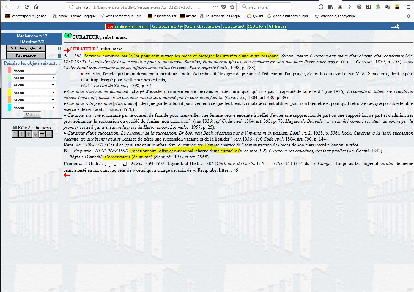Open the yellow color object dropdown
Viewport: 414px width, 292px height.
tap(34, 93)
